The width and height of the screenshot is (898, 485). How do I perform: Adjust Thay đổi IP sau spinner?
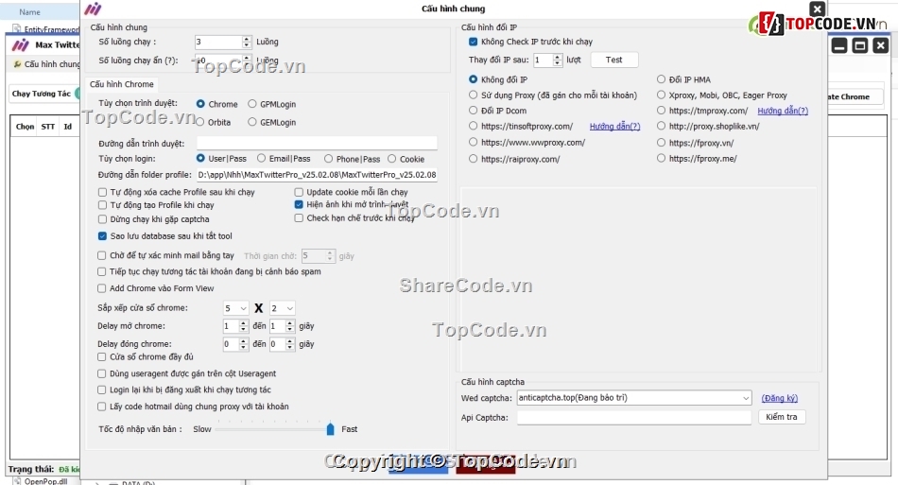(x=558, y=60)
